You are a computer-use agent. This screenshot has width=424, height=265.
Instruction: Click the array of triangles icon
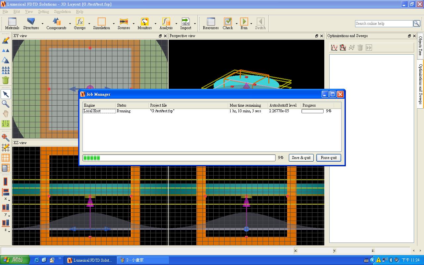click(6, 70)
